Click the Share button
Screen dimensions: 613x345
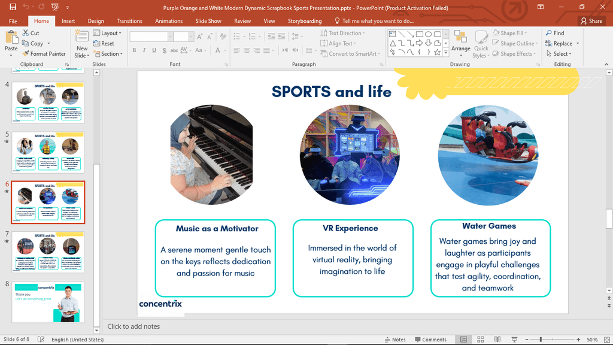click(591, 21)
